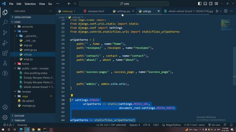Click the command center search box
This screenshot has width=236, height=132.
(124, 4)
